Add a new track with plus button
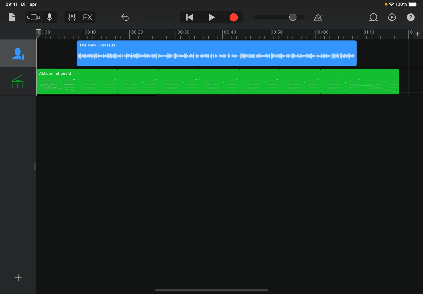Image resolution: width=423 pixels, height=294 pixels. pyautogui.click(x=18, y=278)
